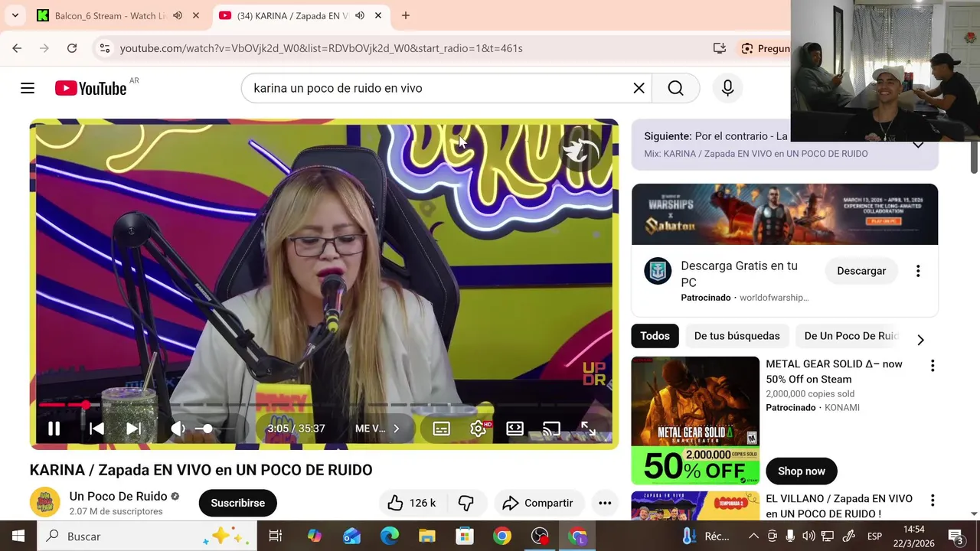The width and height of the screenshot is (980, 551).
Task: Mute the video player volume
Action: (x=178, y=429)
